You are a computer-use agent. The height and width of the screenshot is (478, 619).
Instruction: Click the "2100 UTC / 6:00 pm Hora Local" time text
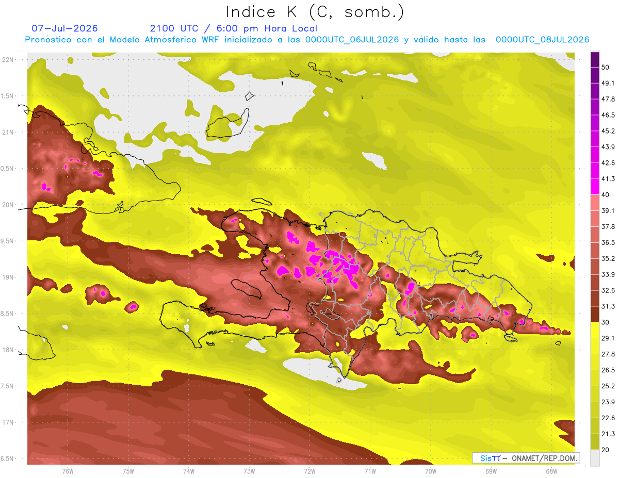tap(233, 28)
